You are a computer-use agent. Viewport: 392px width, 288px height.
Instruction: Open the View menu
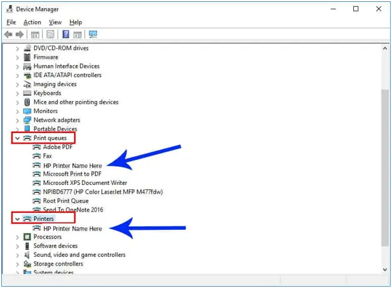pyautogui.click(x=55, y=22)
